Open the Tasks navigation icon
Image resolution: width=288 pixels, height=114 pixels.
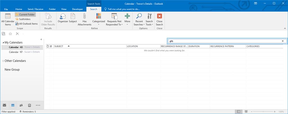[29, 105]
